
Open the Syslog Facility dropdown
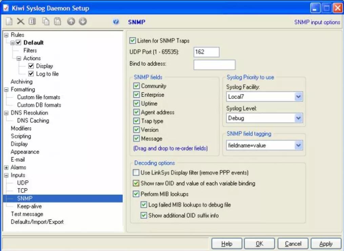298,97
